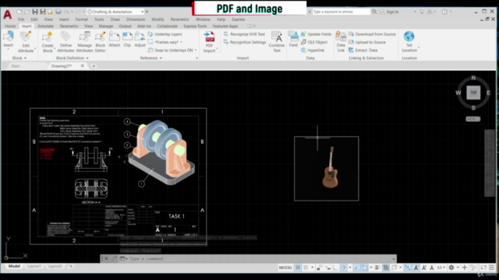Switch to the Home ribbon tab
This screenshot has height=280, width=499.
pos(10,26)
